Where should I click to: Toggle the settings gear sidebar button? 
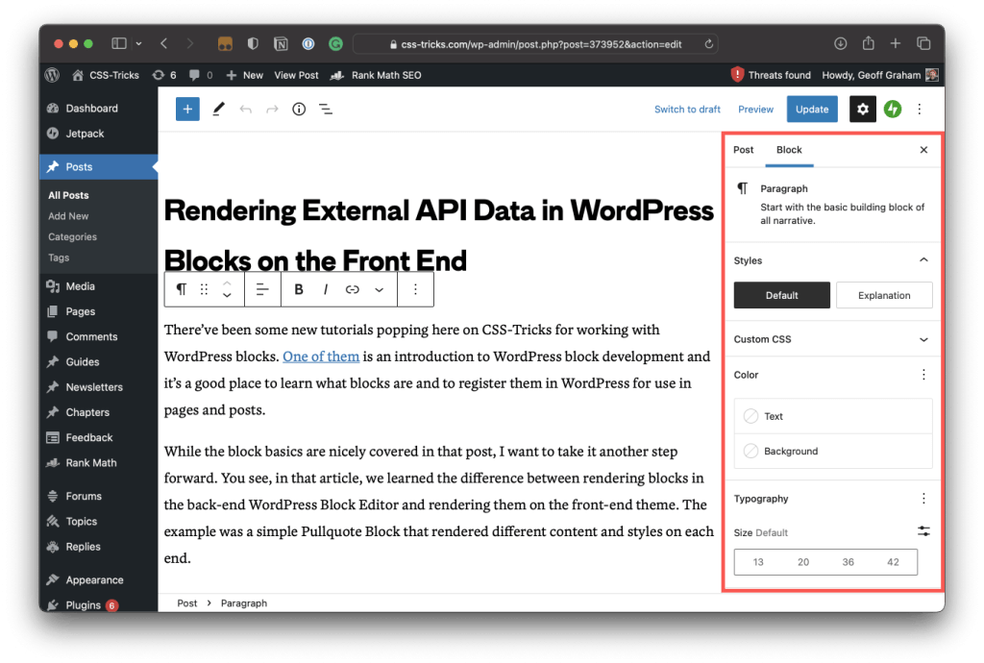tap(862, 110)
